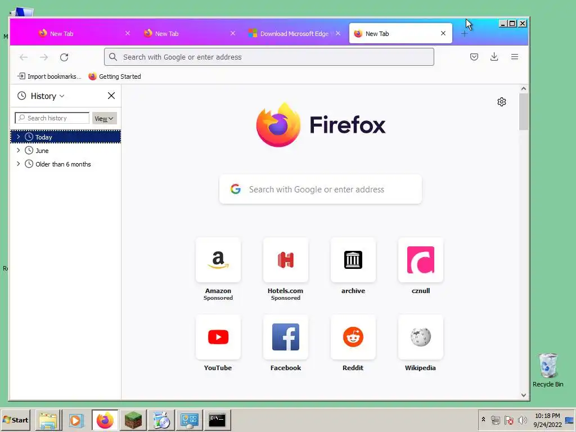Click Import bookmarks toolbar button
Image resolution: width=576 pixels, height=432 pixels.
point(49,76)
